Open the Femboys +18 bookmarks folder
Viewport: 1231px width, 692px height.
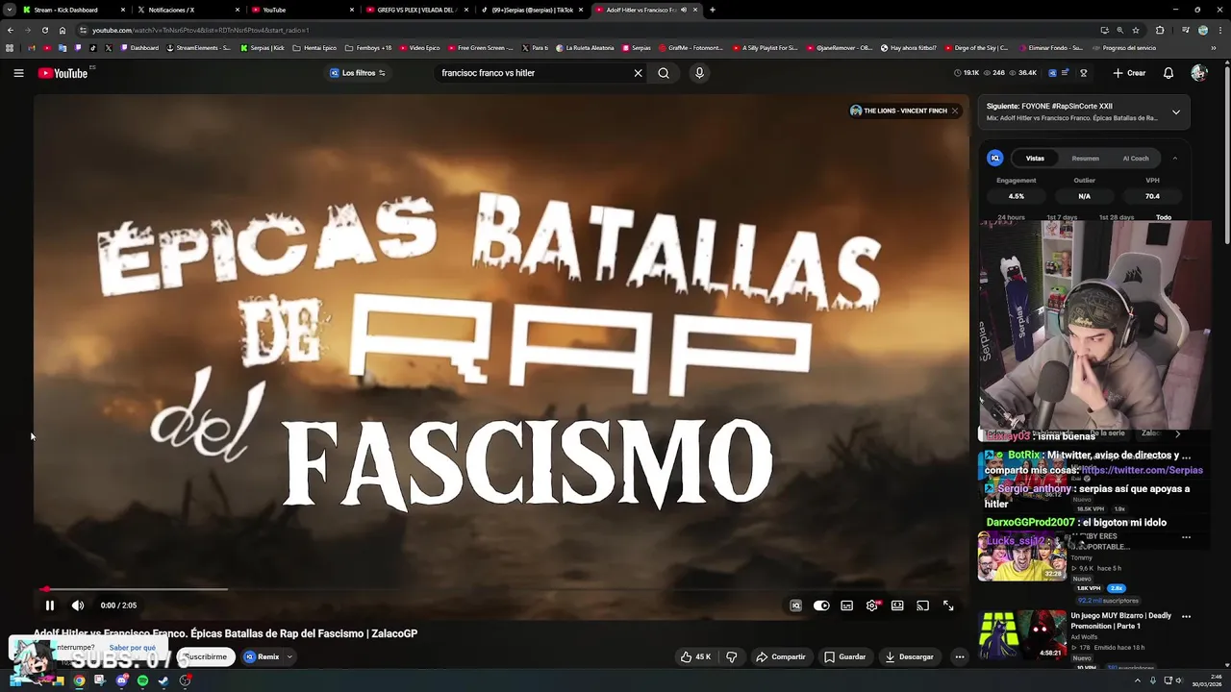[368, 48]
